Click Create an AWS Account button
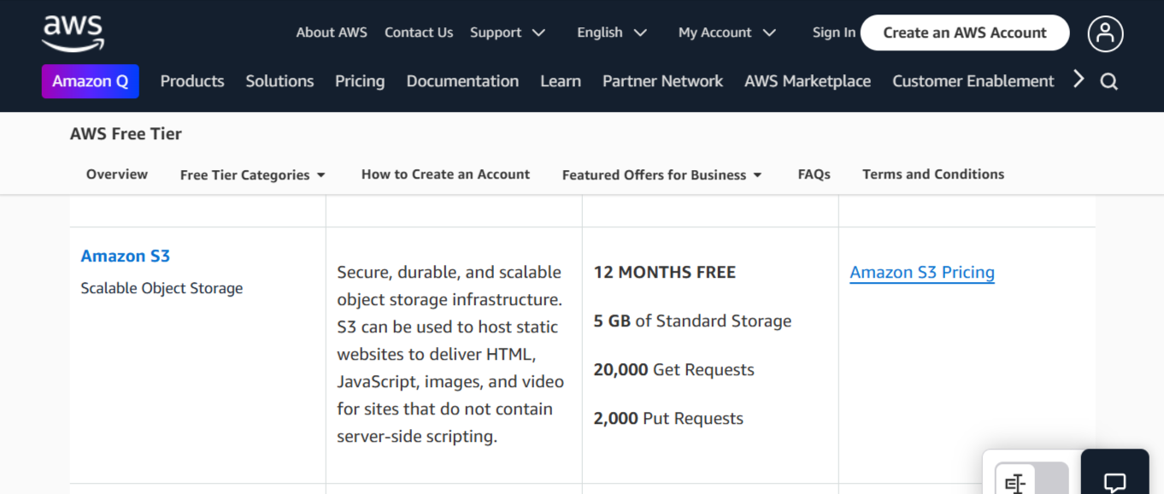 coord(965,32)
